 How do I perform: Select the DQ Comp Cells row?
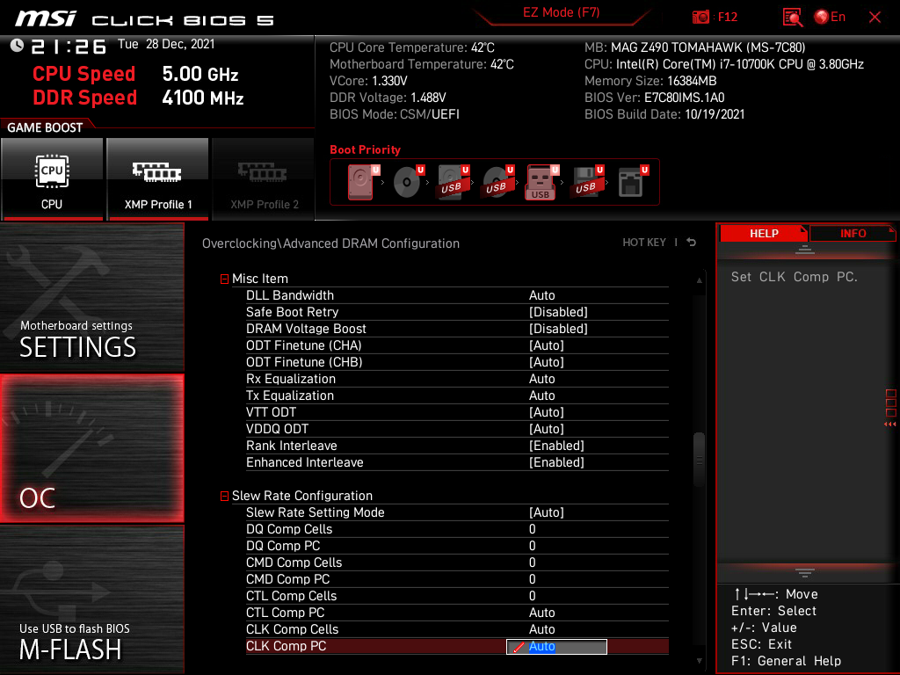click(x=457, y=529)
